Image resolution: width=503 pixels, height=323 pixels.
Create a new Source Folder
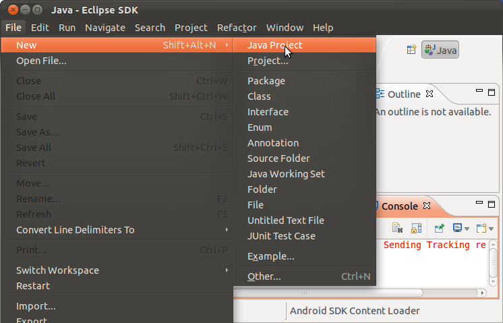pyautogui.click(x=304, y=158)
